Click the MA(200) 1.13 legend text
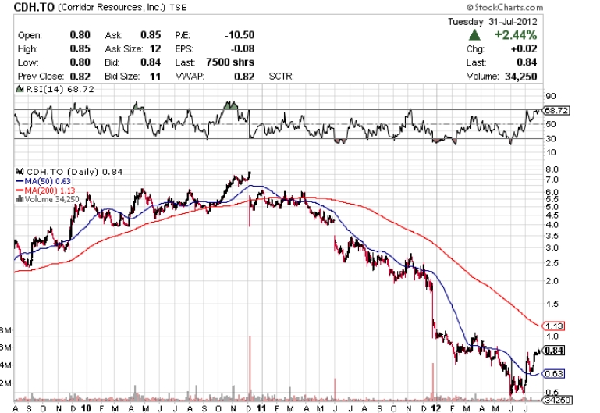Screen dimensions: 600x413 pos(50,190)
